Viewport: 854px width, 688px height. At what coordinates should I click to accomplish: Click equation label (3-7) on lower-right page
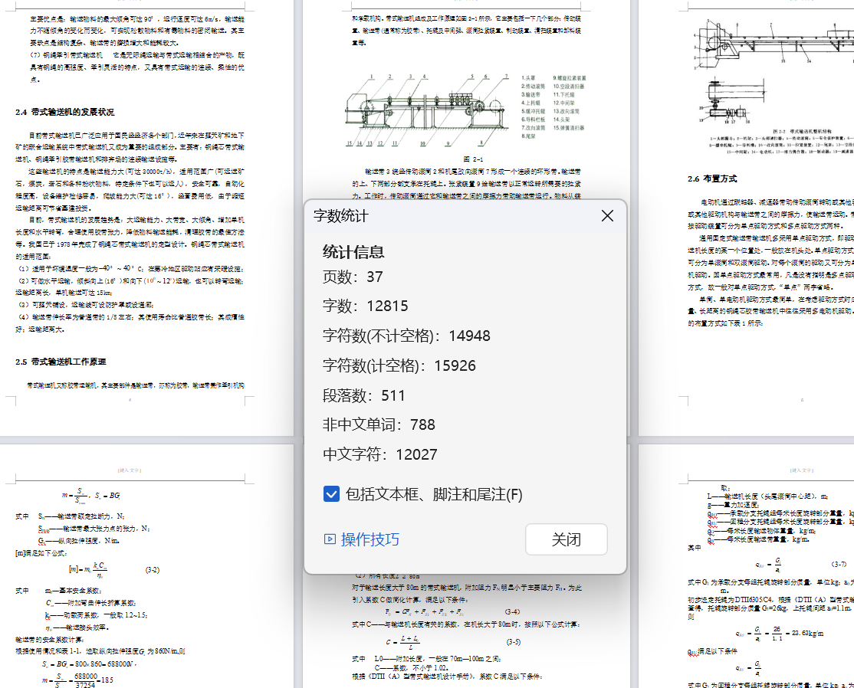839,564
